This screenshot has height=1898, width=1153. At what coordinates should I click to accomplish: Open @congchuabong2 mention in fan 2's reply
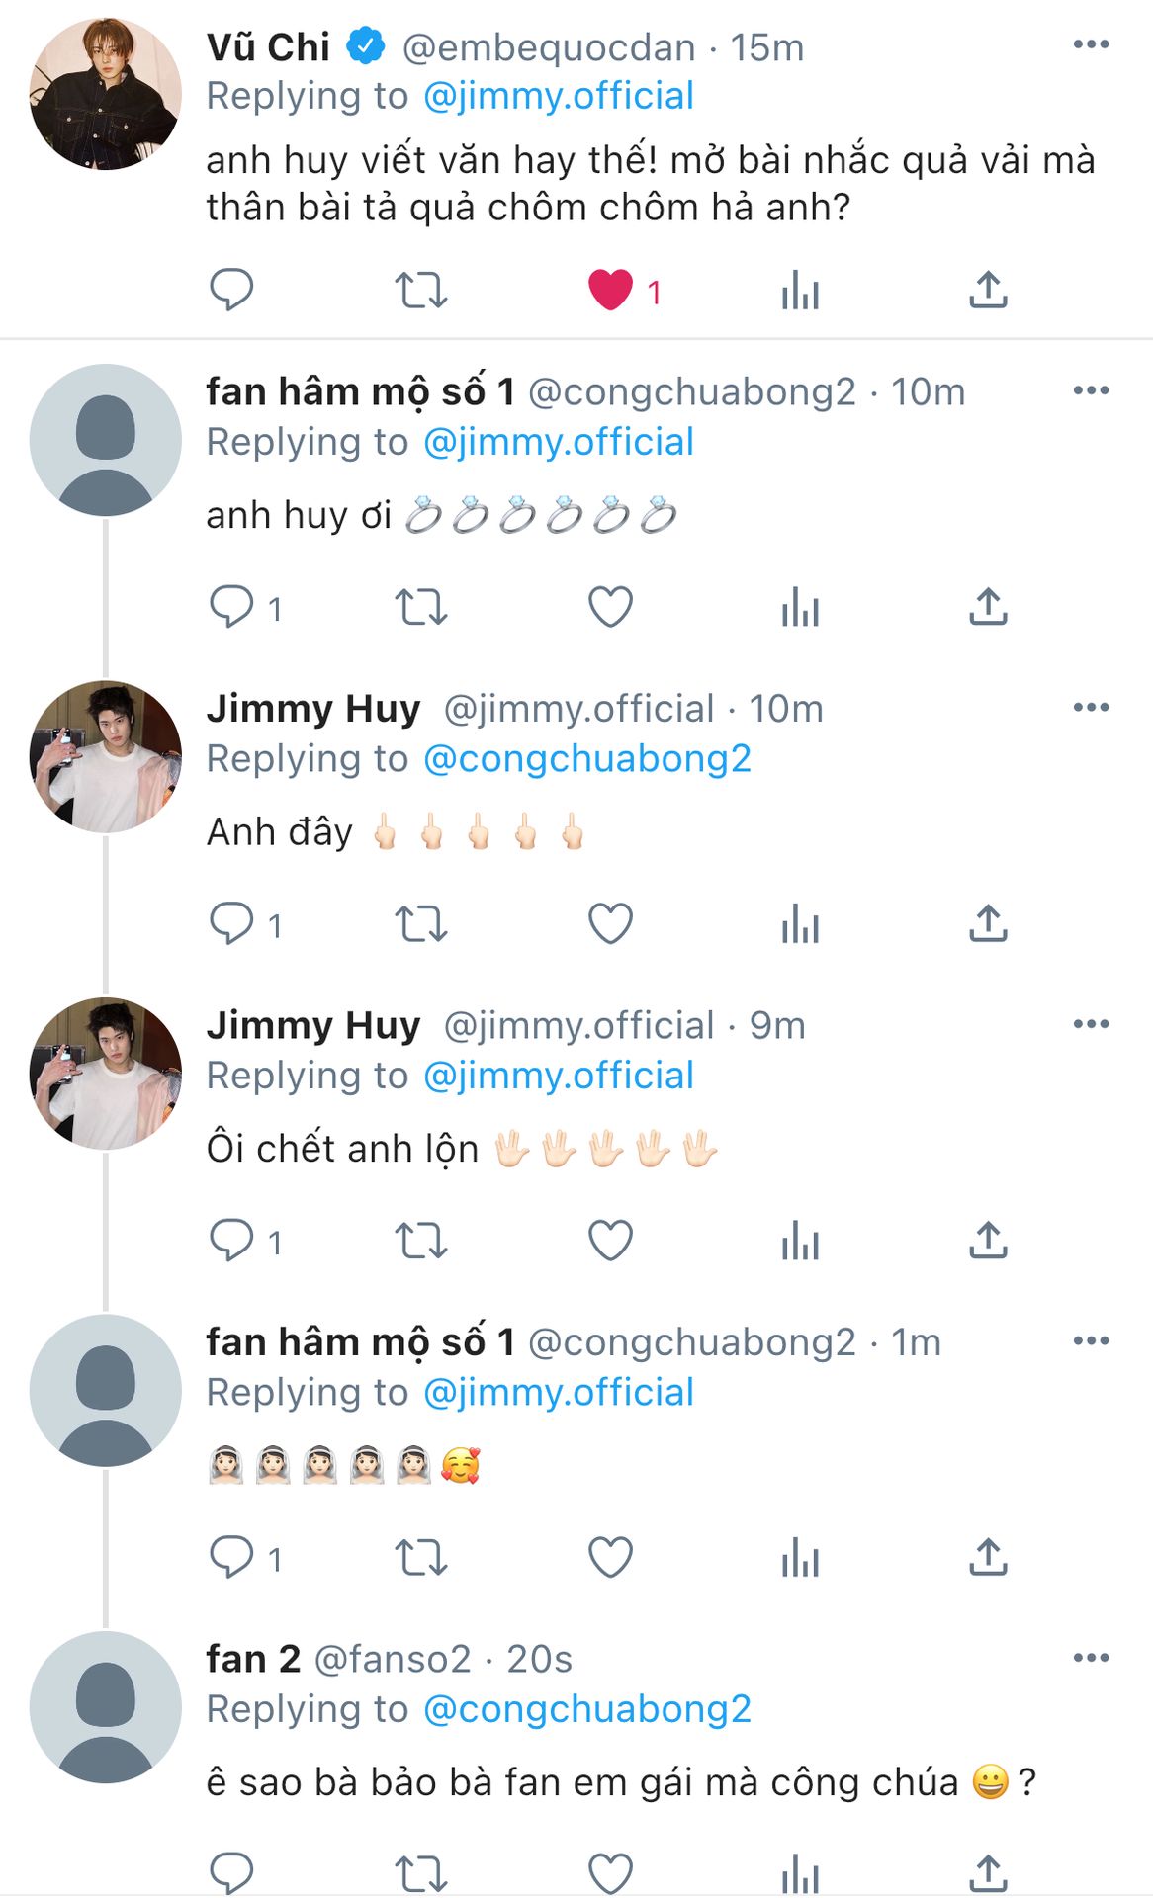click(587, 1709)
